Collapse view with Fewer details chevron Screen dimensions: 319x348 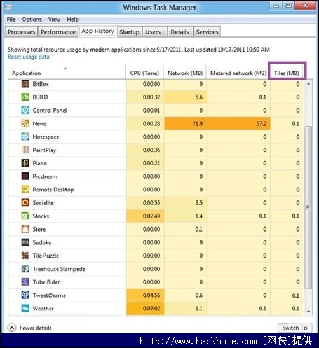click(11, 328)
